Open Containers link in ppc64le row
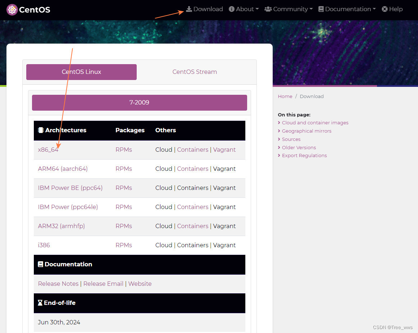 tap(193, 207)
